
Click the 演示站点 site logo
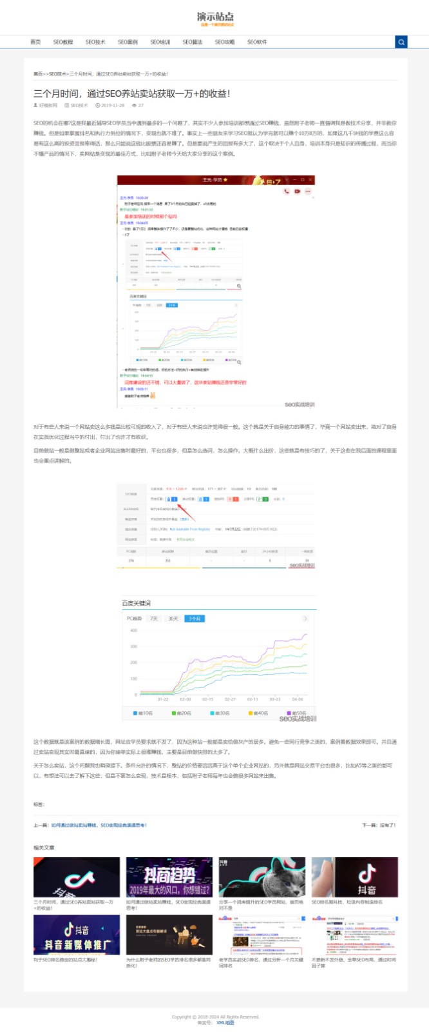(215, 18)
